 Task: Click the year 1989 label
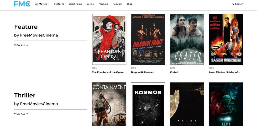coord(212,68)
